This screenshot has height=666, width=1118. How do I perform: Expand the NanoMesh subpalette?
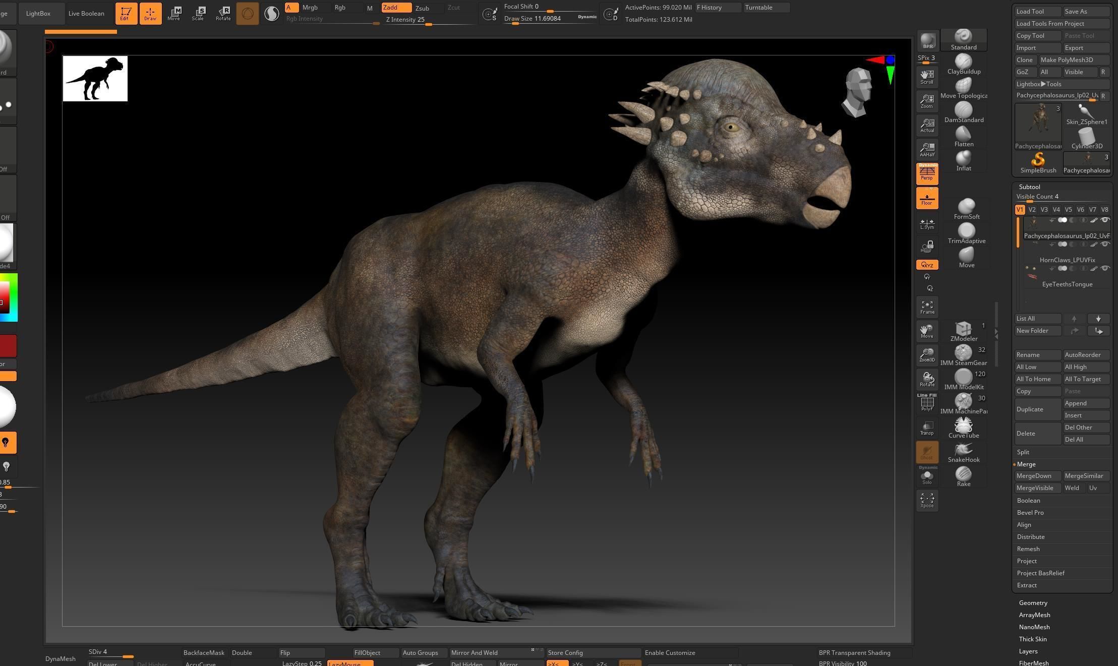pyautogui.click(x=1034, y=627)
